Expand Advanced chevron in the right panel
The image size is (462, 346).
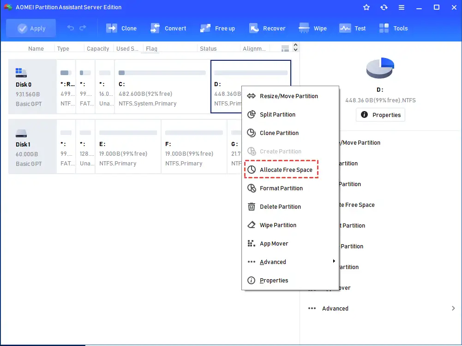[453, 308]
